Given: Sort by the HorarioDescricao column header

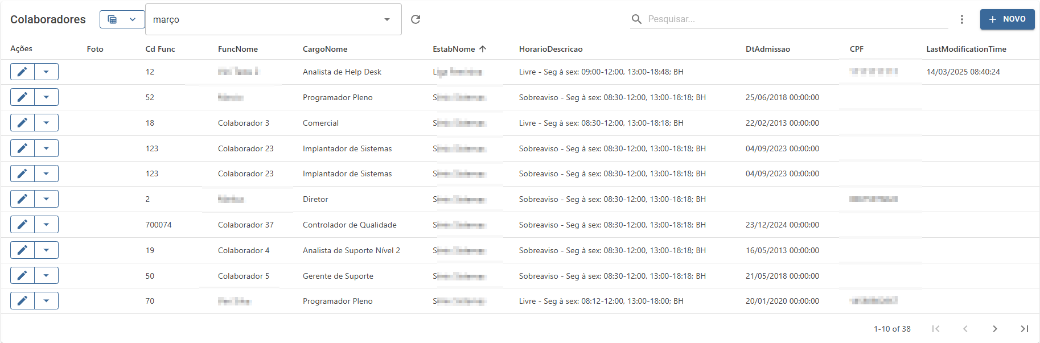Looking at the screenshot, I should [550, 49].
